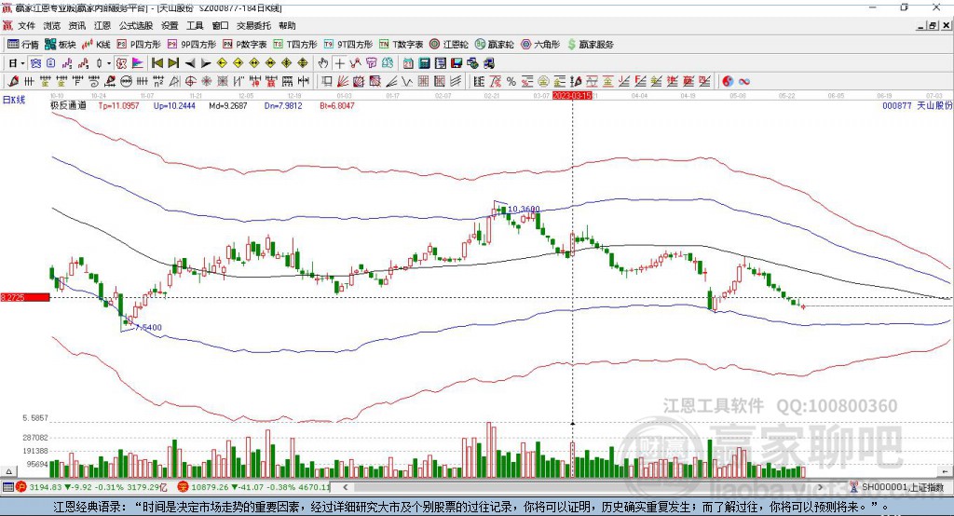Open the 赢家轮 tool
Image resolution: width=954 pixels, height=516 pixels.
(x=495, y=45)
